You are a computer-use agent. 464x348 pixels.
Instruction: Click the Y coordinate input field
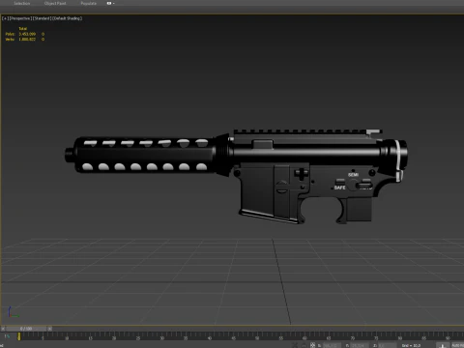click(x=360, y=345)
